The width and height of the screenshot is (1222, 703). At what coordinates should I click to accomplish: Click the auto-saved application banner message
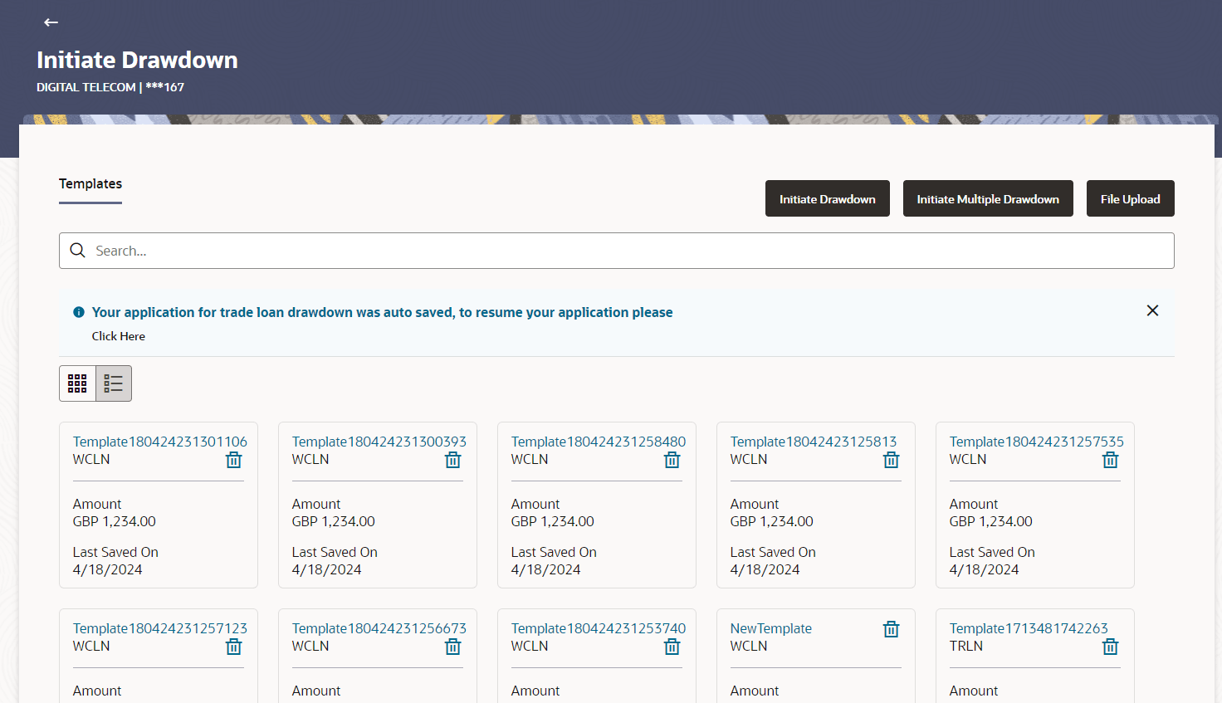[383, 312]
